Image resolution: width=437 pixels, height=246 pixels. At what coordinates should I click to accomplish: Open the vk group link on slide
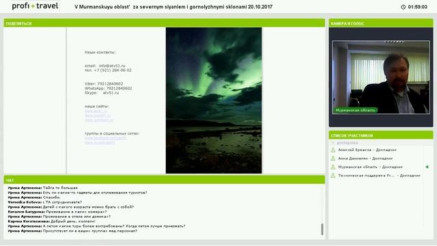[100, 143]
